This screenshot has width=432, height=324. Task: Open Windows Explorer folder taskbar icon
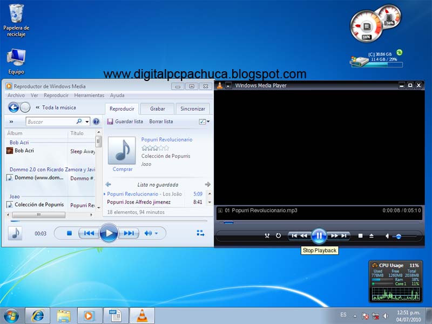(x=64, y=316)
